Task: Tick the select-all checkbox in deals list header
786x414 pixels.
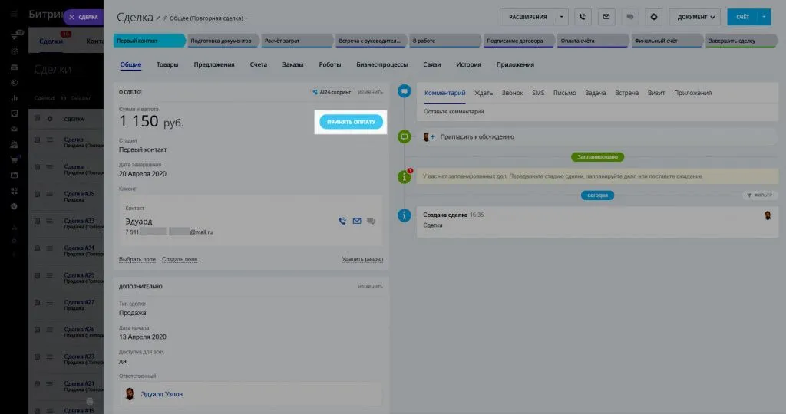Action: click(x=37, y=119)
